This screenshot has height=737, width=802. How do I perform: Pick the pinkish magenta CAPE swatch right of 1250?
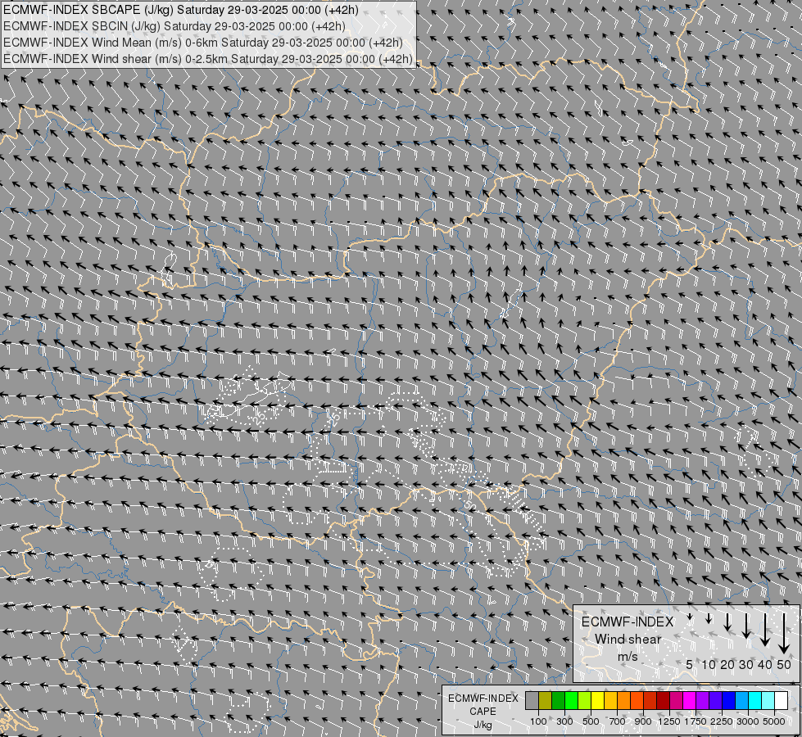tap(676, 701)
